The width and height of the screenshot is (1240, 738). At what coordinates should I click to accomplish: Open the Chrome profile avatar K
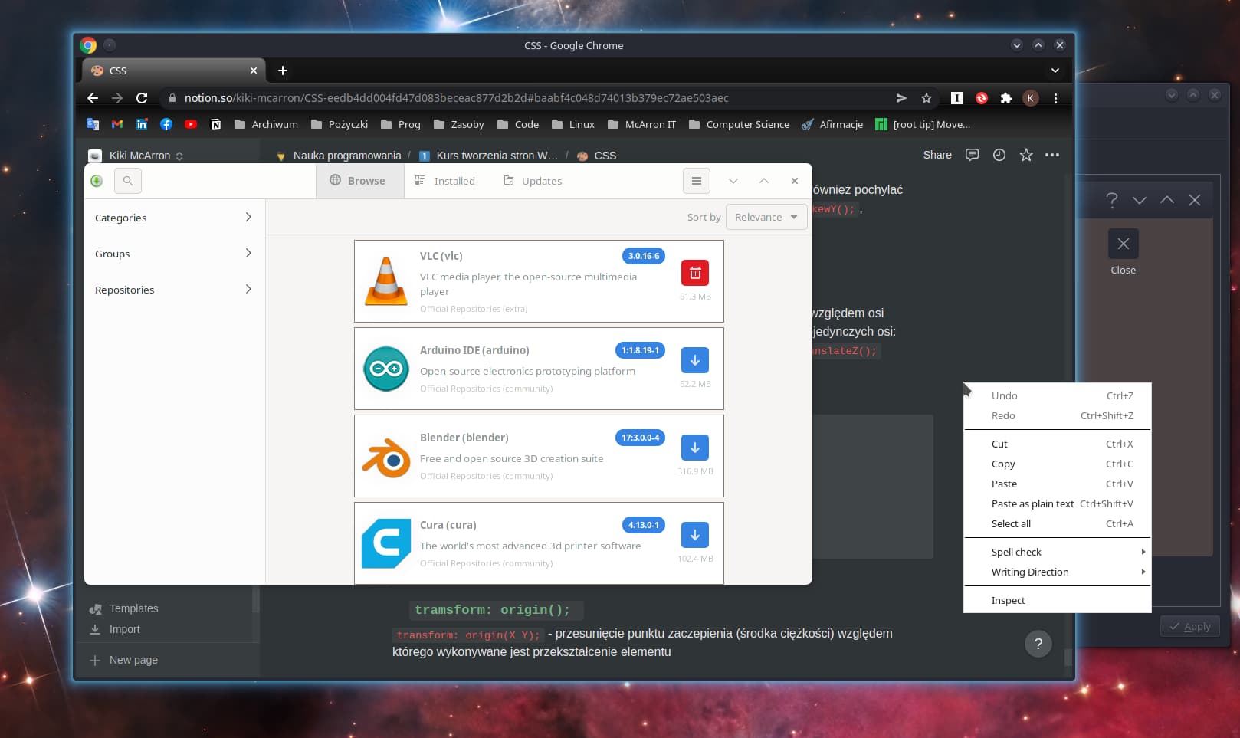(1031, 98)
